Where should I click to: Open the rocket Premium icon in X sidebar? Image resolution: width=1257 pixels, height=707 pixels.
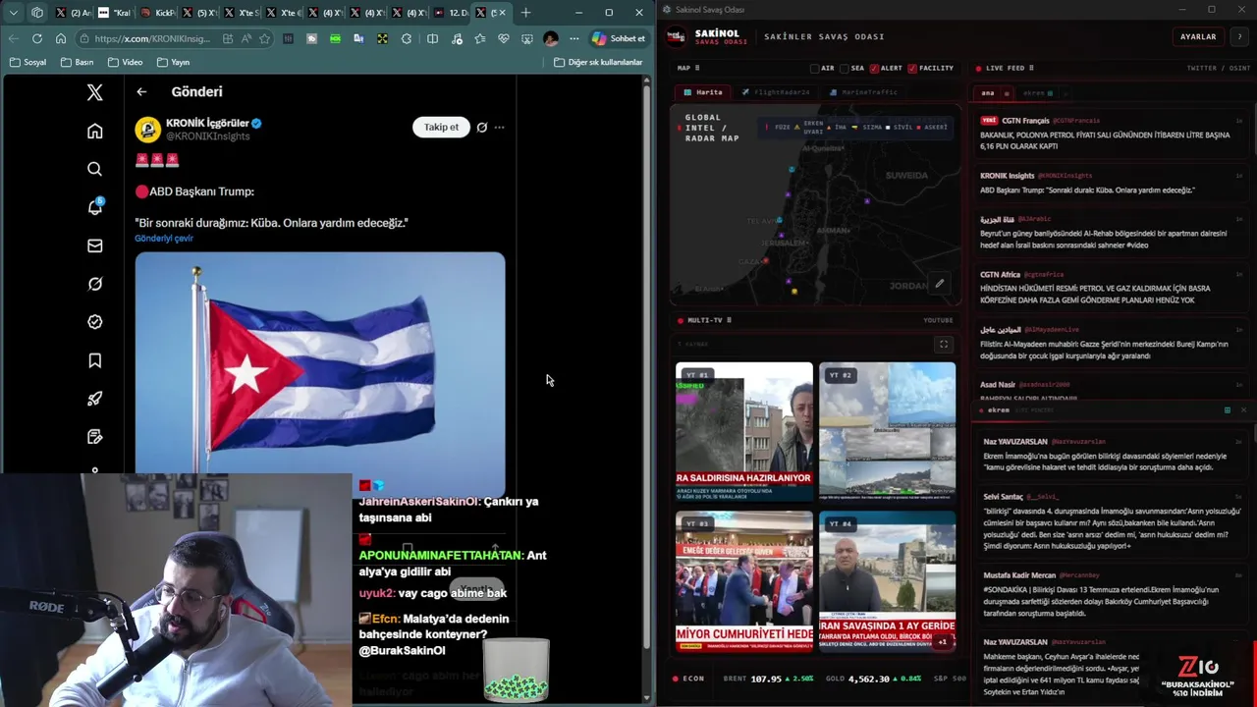click(x=94, y=399)
